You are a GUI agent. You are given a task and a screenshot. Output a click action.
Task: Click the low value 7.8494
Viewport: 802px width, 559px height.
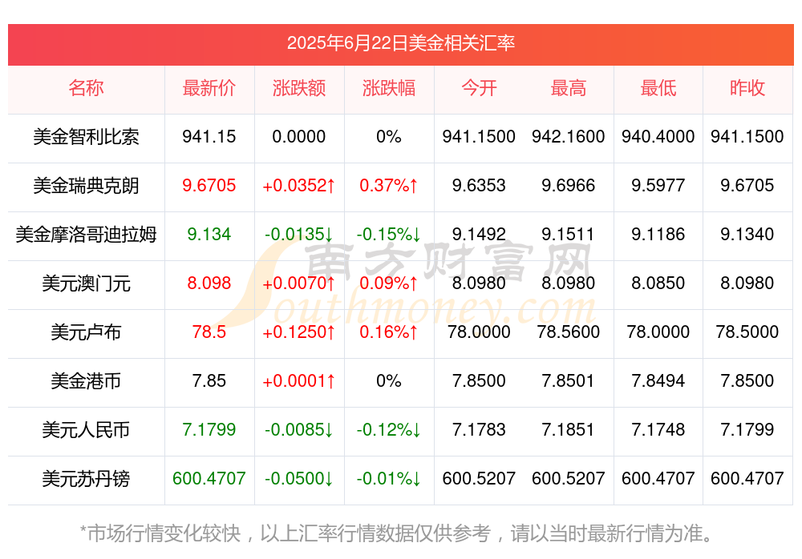pyautogui.click(x=658, y=381)
